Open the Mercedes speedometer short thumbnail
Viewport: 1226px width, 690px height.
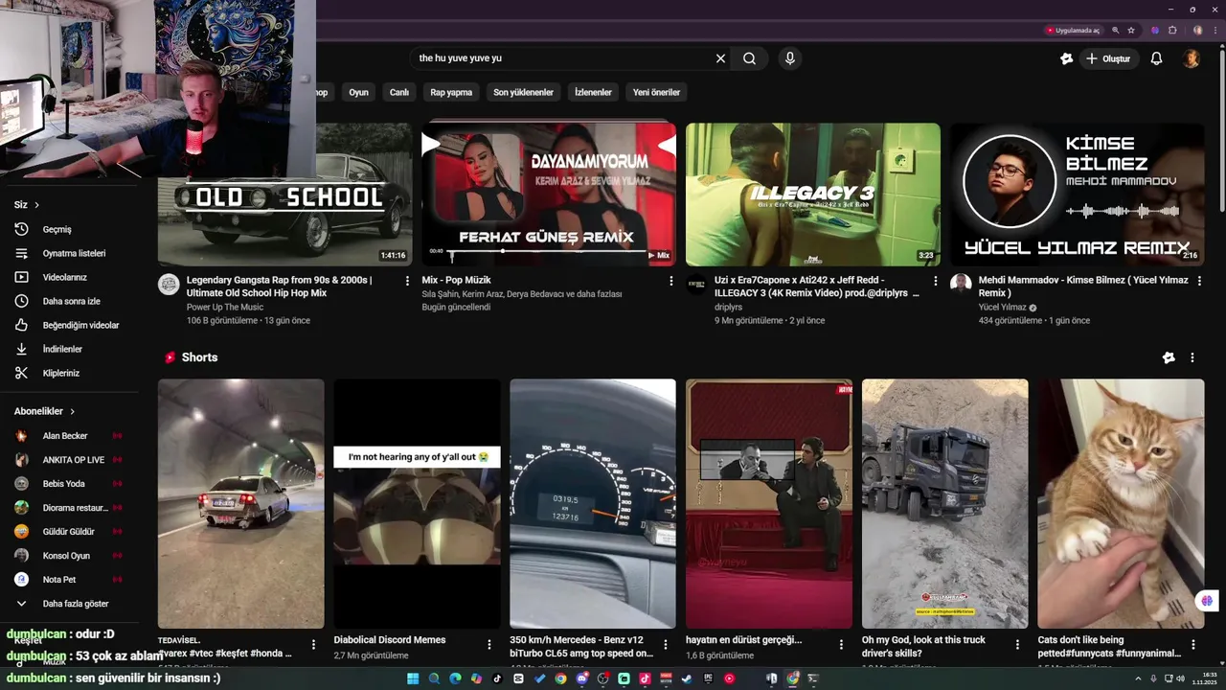pos(592,504)
